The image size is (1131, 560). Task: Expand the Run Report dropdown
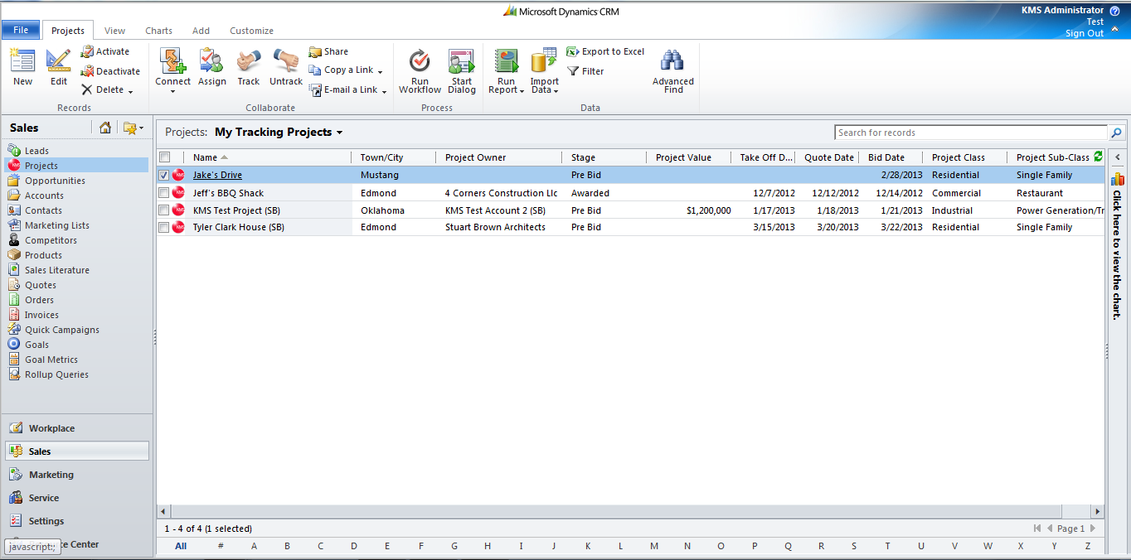pos(522,91)
